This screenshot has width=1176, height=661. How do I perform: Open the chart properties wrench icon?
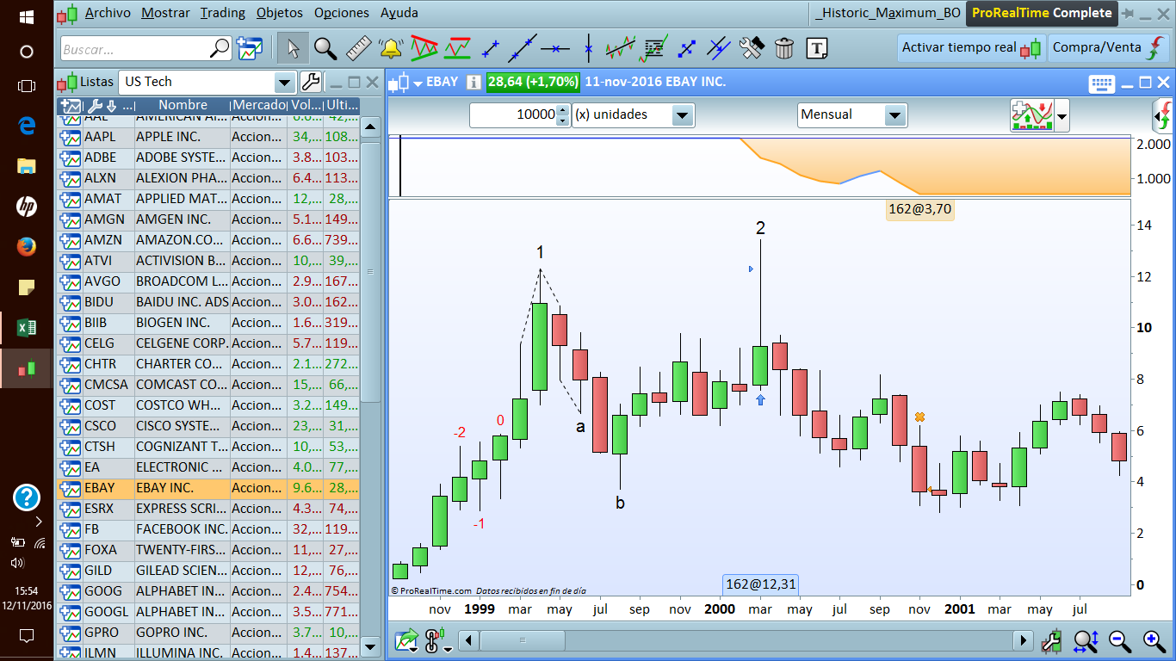(1051, 640)
